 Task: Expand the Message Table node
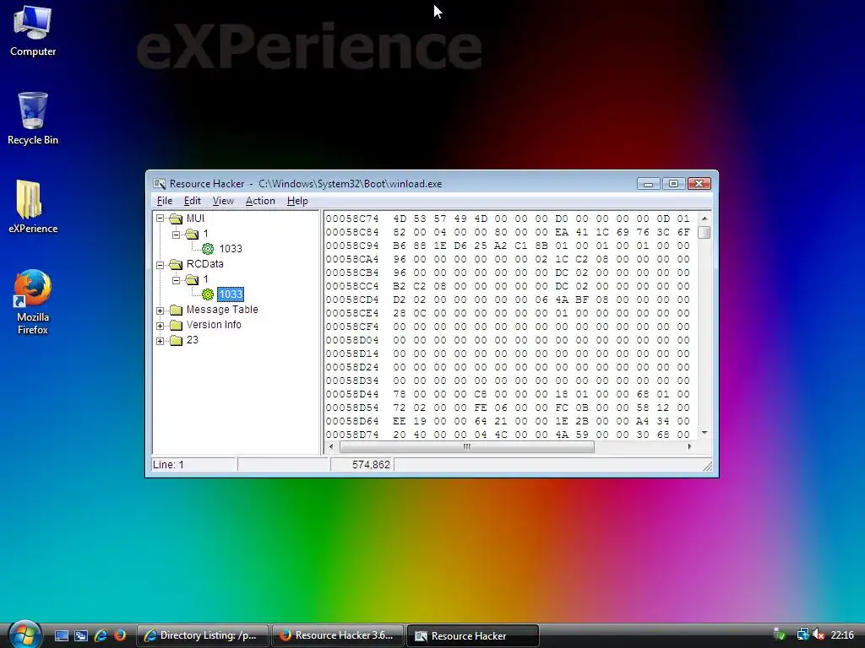(x=160, y=310)
